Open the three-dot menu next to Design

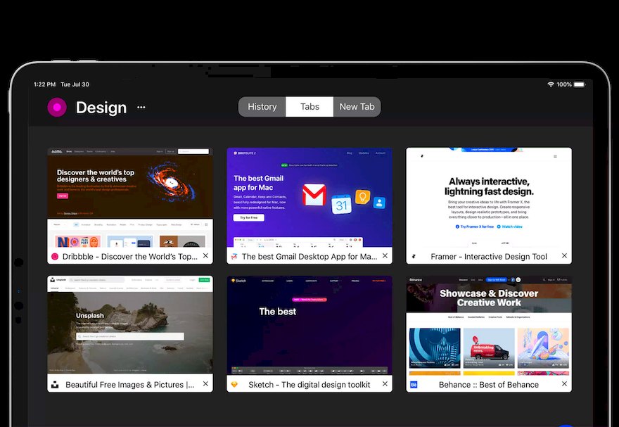coord(141,108)
